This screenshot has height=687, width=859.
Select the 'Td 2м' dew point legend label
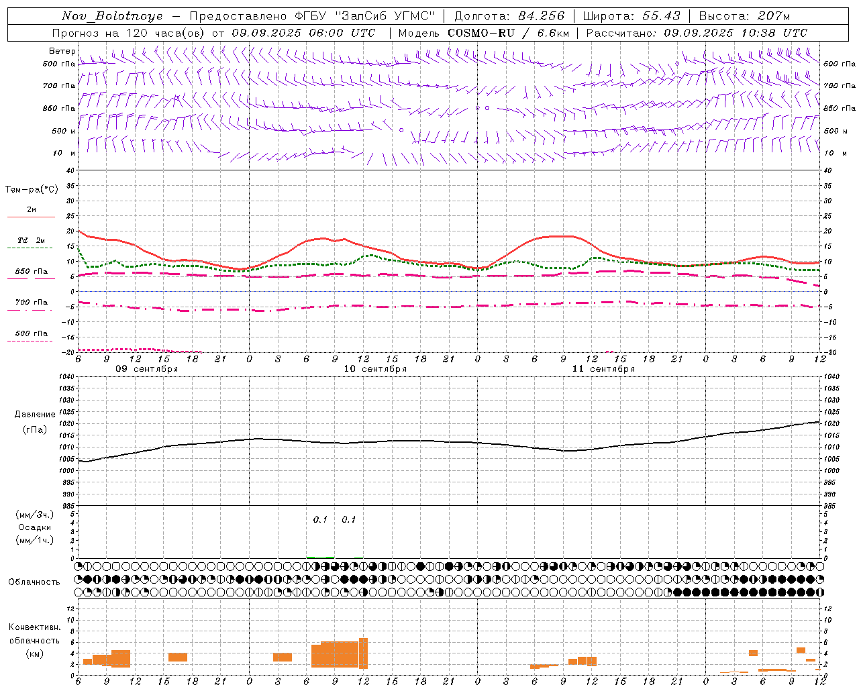click(x=31, y=240)
